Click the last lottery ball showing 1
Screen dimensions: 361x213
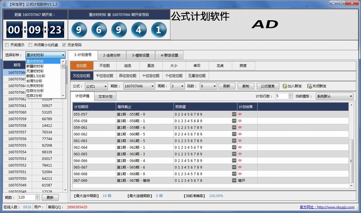(157, 30)
